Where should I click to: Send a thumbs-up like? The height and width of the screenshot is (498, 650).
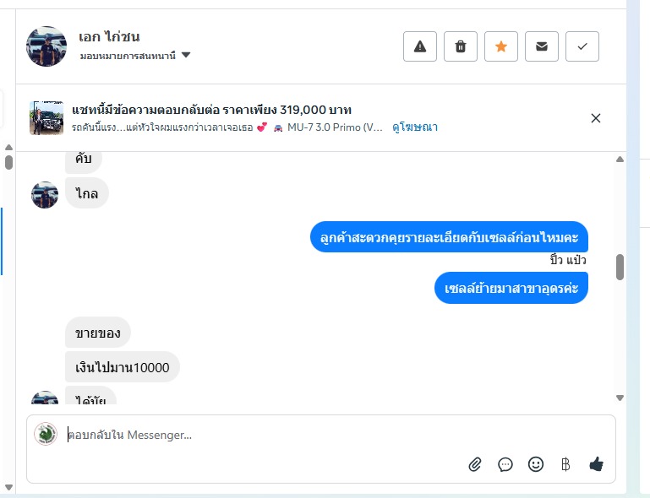tap(596, 464)
